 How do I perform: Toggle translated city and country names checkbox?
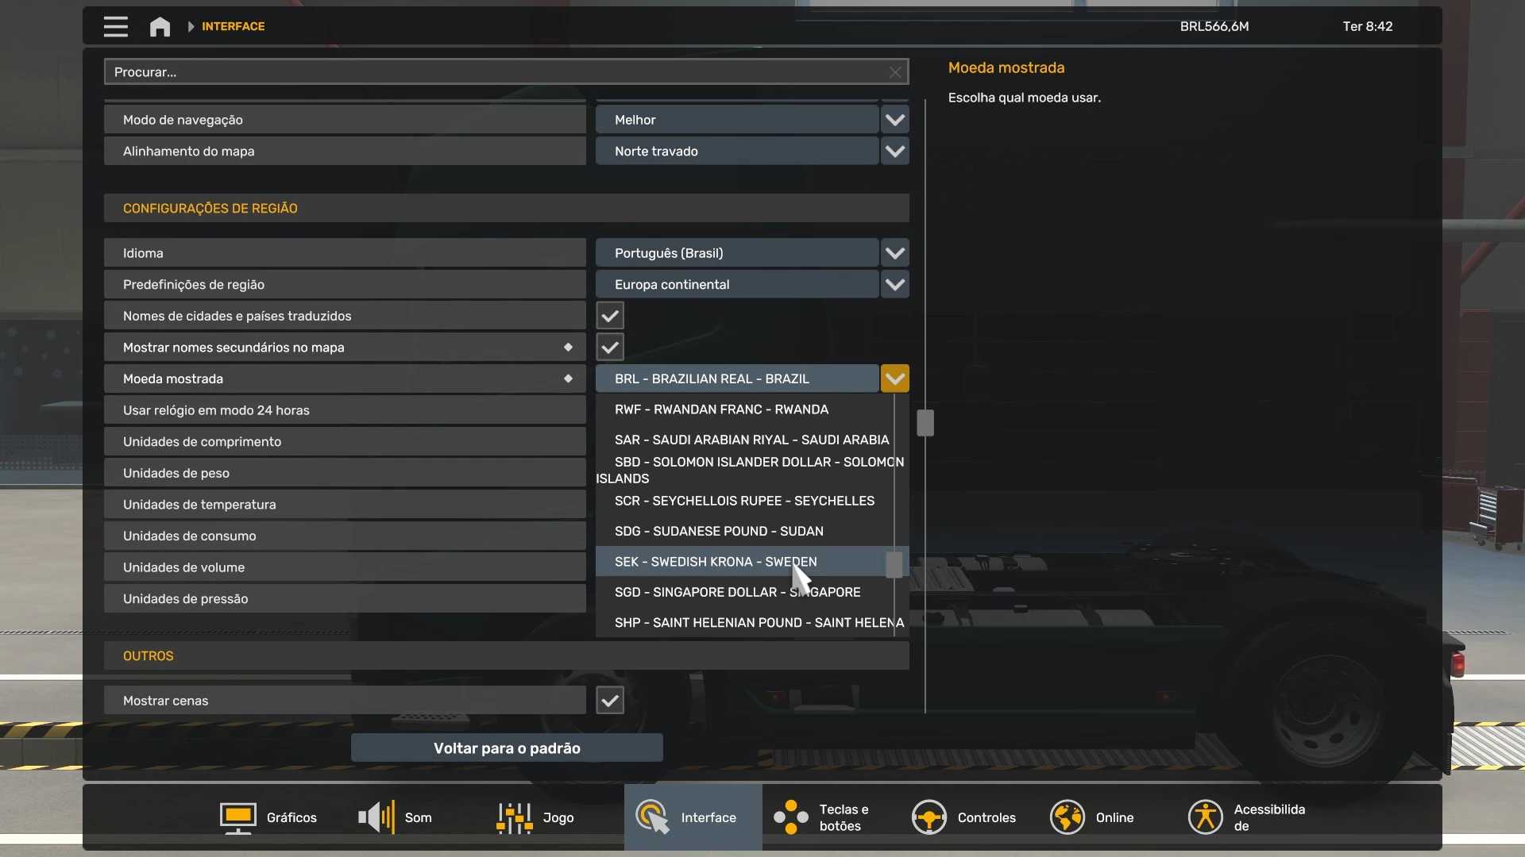[610, 316]
